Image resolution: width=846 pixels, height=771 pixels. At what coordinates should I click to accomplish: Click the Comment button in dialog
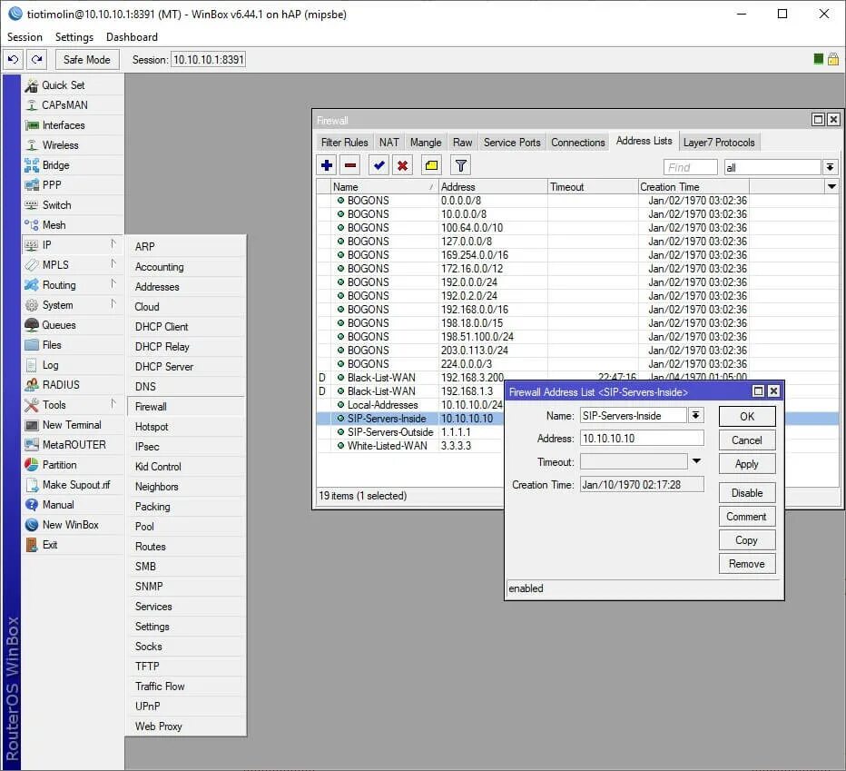(747, 517)
